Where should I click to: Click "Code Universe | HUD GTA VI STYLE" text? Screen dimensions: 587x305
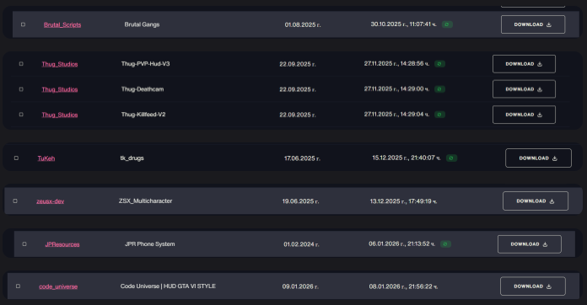[168, 286]
